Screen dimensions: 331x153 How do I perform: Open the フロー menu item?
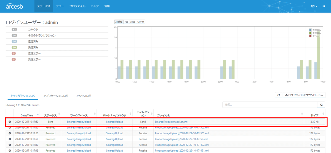tap(60, 6)
